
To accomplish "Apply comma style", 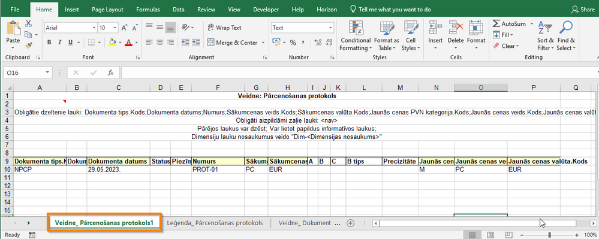I will tap(303, 43).
